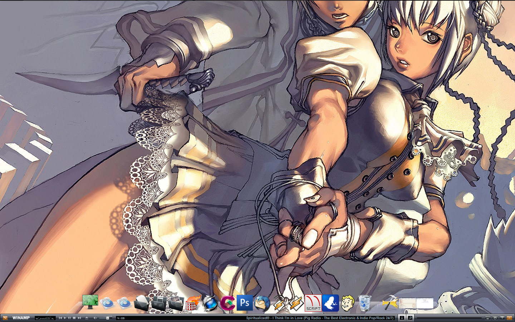515x322 pixels.
Task: Open file with Winamp eject button
Action: pyautogui.click(x=87, y=318)
